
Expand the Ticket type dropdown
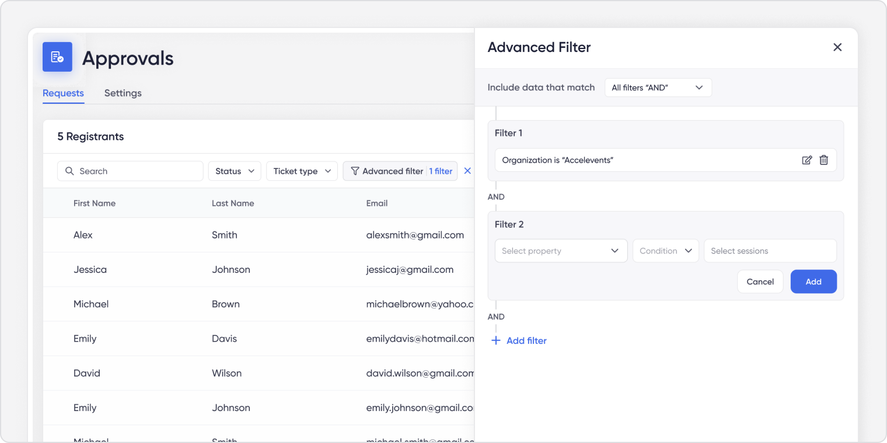coord(302,171)
